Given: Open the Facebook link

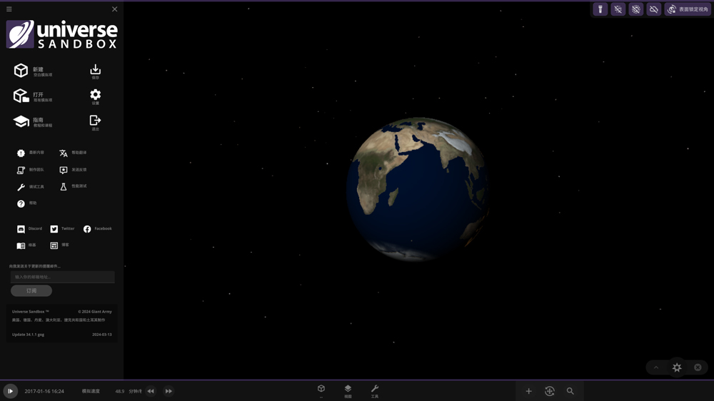Looking at the screenshot, I should click(97, 229).
